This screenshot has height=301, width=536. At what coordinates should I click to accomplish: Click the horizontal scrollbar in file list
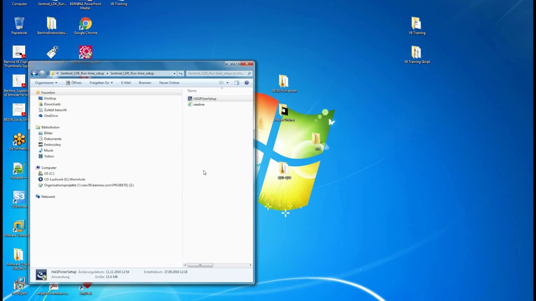200,265
